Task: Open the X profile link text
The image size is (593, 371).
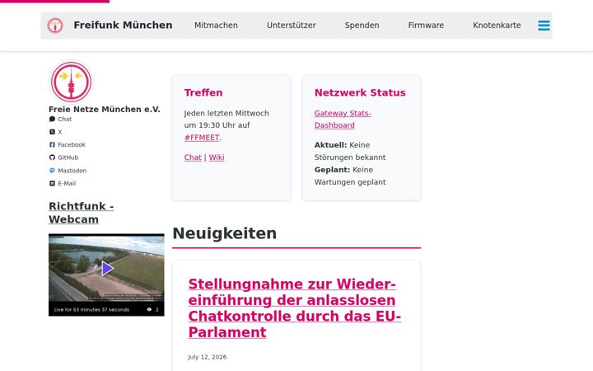Action: point(60,132)
